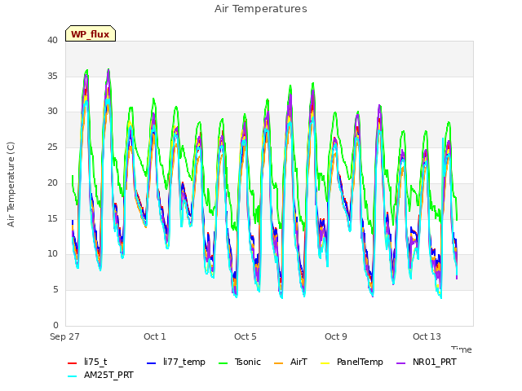Click the Air Temperatures chart title
The image size is (522, 391).
[x=261, y=9]
